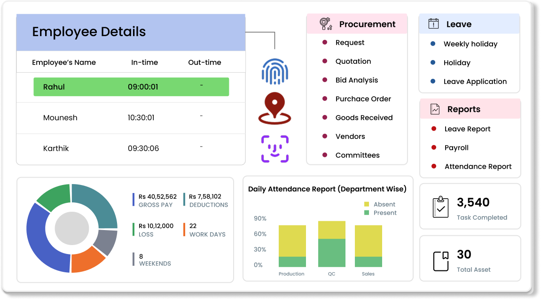Expand the Vendors entry under Procurement
The height and width of the screenshot is (300, 541).
(350, 136)
